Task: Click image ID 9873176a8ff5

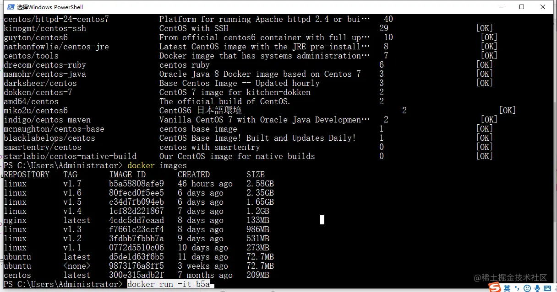Action: coord(137,266)
